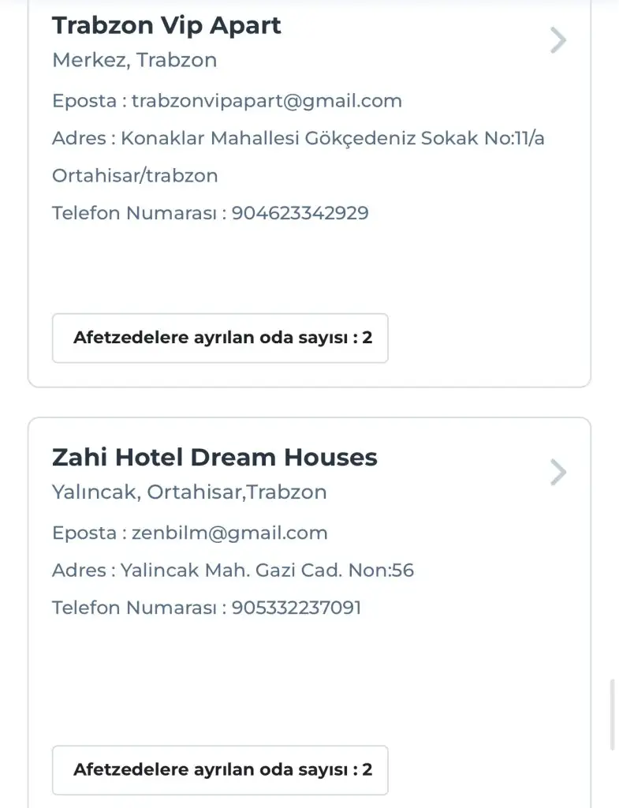Click the Konaklar Mahallesi Gökçedeniz Sokak address line
This screenshot has height=808, width=619.
point(298,138)
